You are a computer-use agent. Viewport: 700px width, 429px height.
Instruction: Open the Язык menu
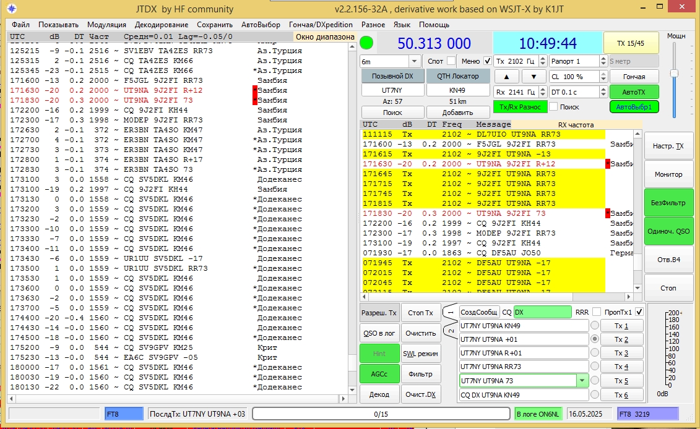[x=402, y=25]
